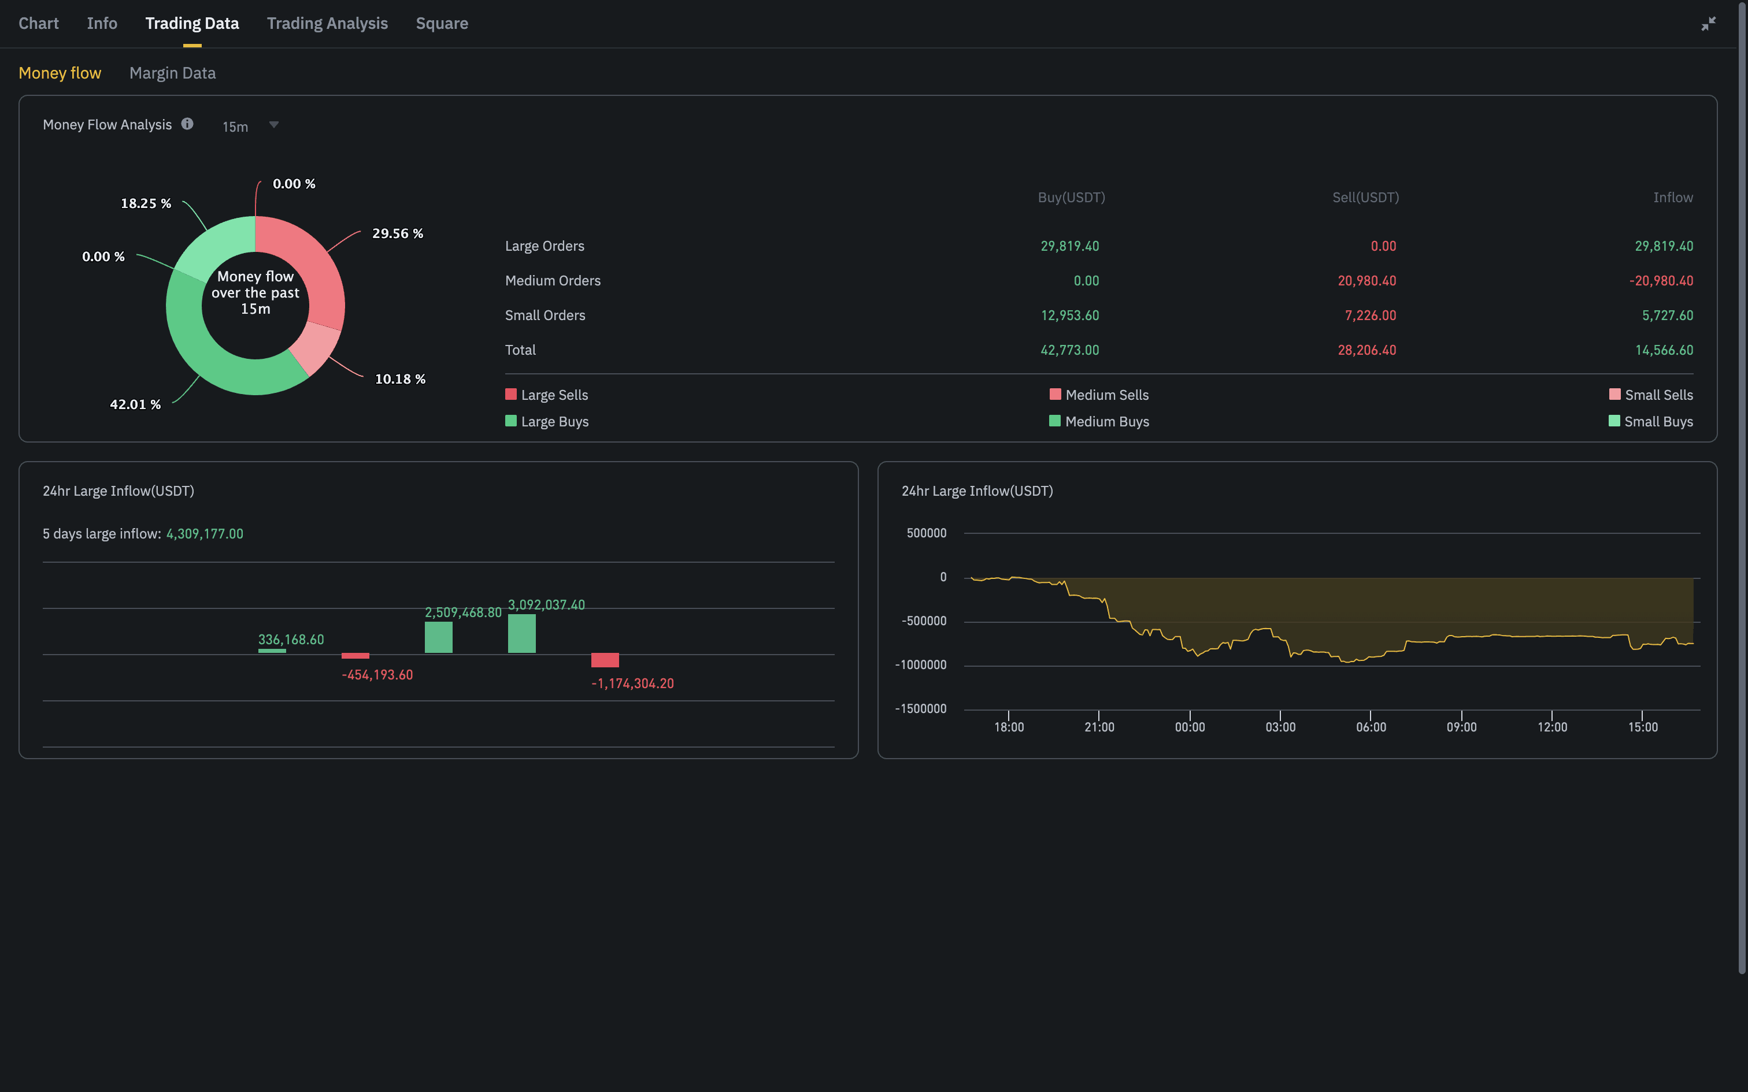This screenshot has width=1748, height=1092.
Task: Click the 3,092,037.40 green inflow bar
Action: pyautogui.click(x=522, y=633)
